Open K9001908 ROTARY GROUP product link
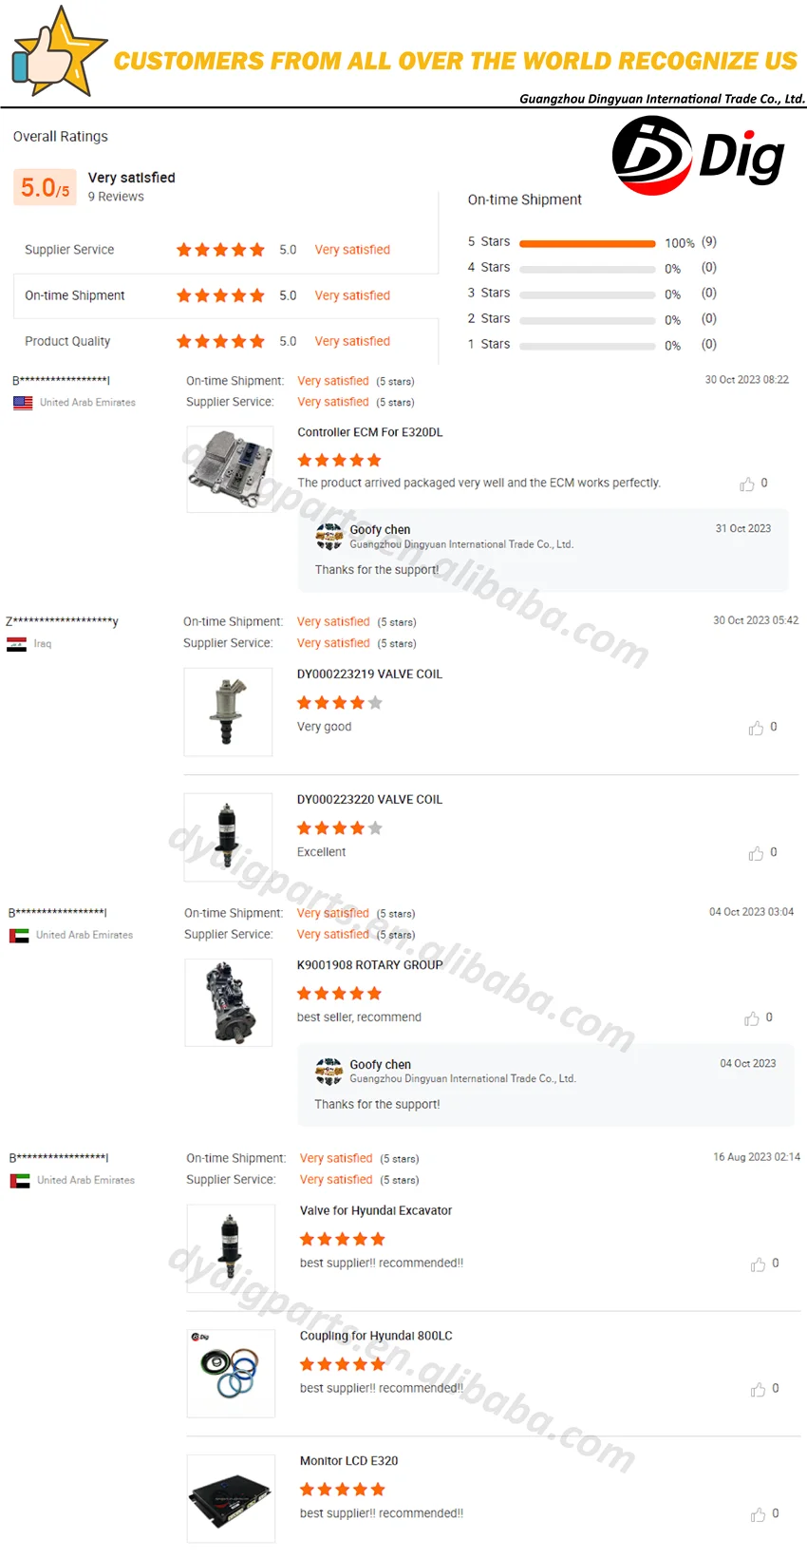Screen dimensions: 807x1558 pos(370,965)
